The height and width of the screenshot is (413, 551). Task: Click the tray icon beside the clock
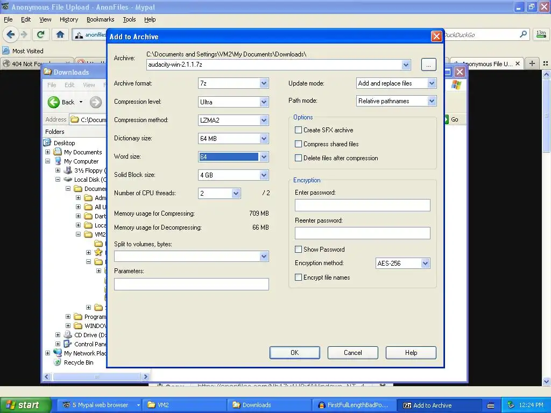pyautogui.click(x=511, y=405)
